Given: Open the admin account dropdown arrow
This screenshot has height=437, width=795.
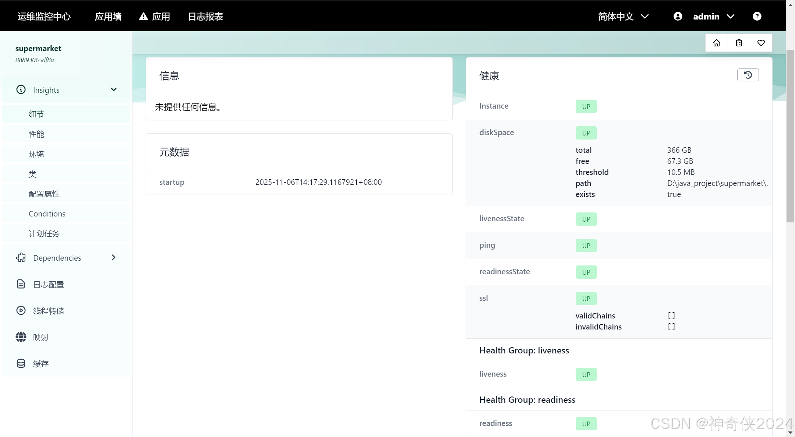Looking at the screenshot, I should (x=731, y=17).
